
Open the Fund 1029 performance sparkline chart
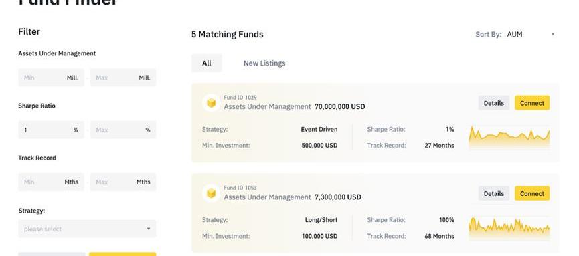point(509,138)
